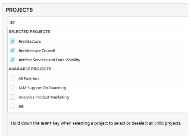Click the Architecture project name label
Screen dimensions: 191x140
[x=30, y=41]
